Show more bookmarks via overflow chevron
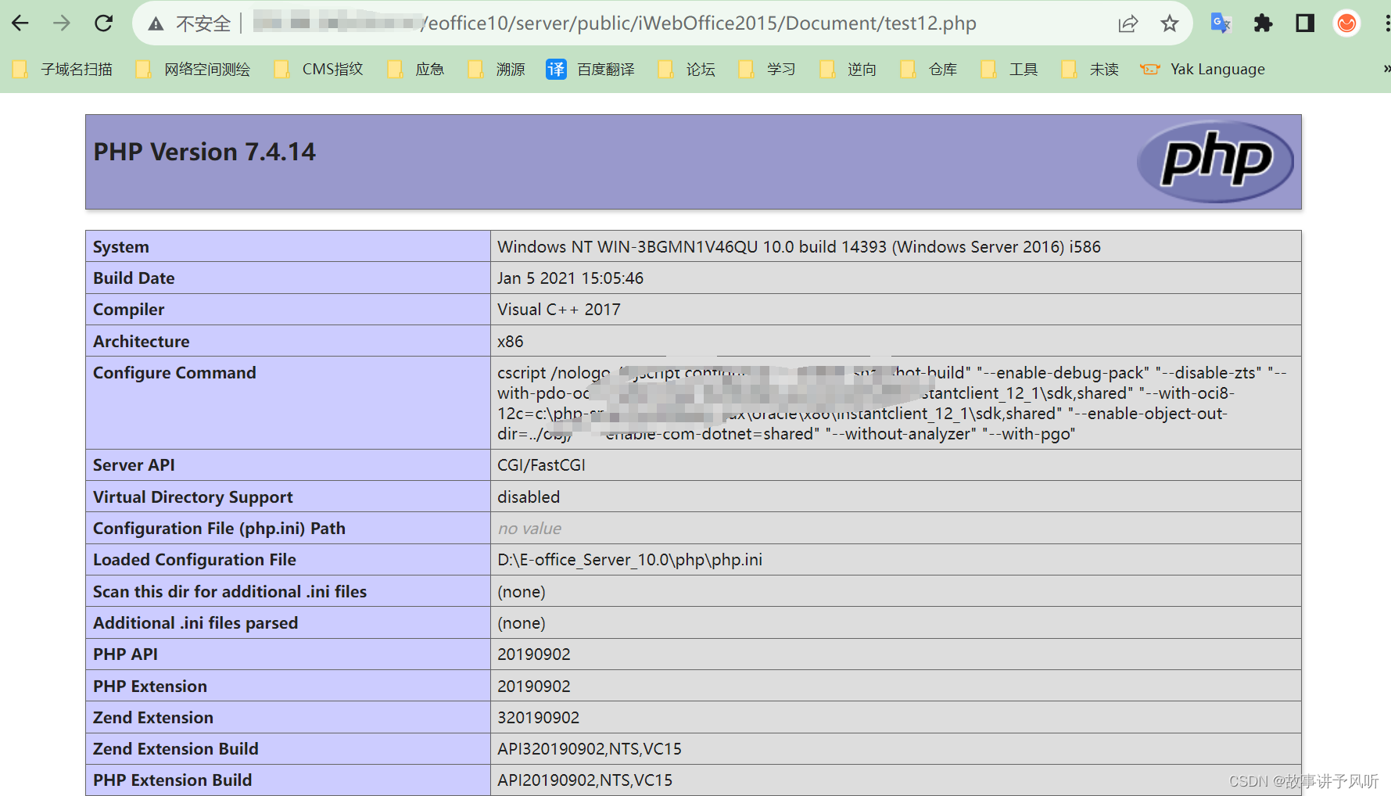 1386,69
